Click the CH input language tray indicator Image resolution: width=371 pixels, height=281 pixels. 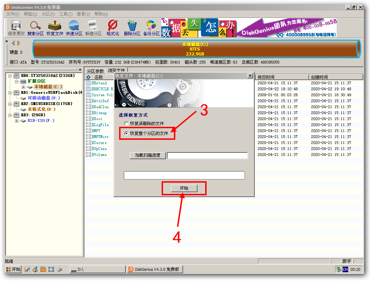point(345,269)
